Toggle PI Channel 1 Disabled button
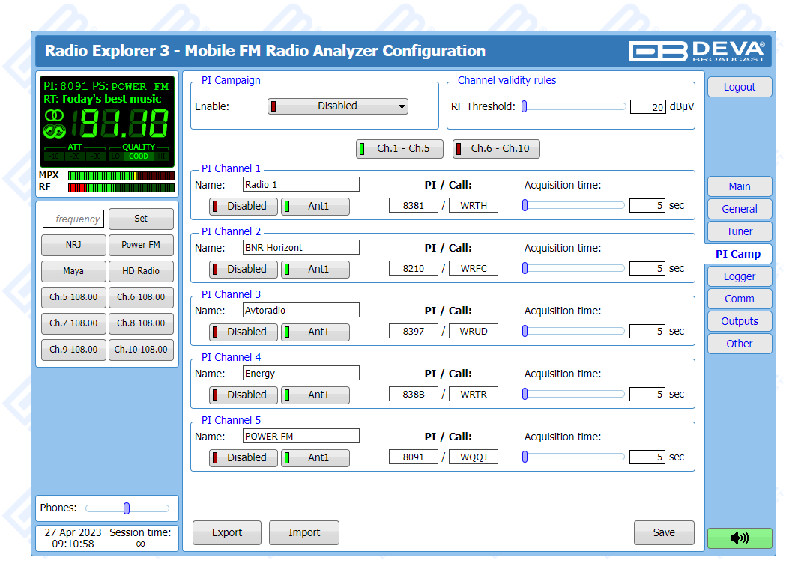Viewport: 807px width, 587px height. [243, 206]
